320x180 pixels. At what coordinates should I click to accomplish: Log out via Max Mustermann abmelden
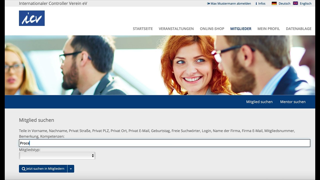pos(229,3)
